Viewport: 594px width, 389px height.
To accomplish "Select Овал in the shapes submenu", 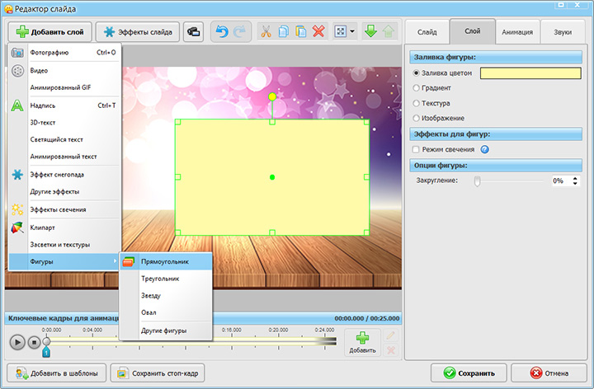I will coord(166,312).
